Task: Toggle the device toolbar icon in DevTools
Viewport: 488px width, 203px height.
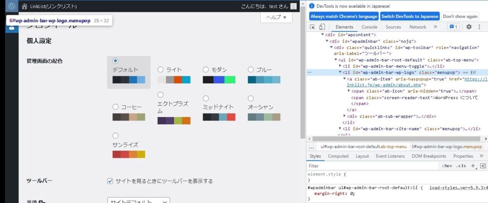Action: (322, 27)
